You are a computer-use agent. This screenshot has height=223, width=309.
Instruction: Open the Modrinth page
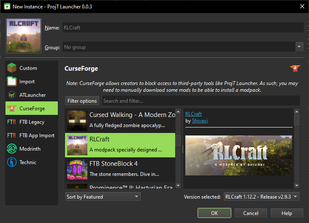click(x=32, y=149)
